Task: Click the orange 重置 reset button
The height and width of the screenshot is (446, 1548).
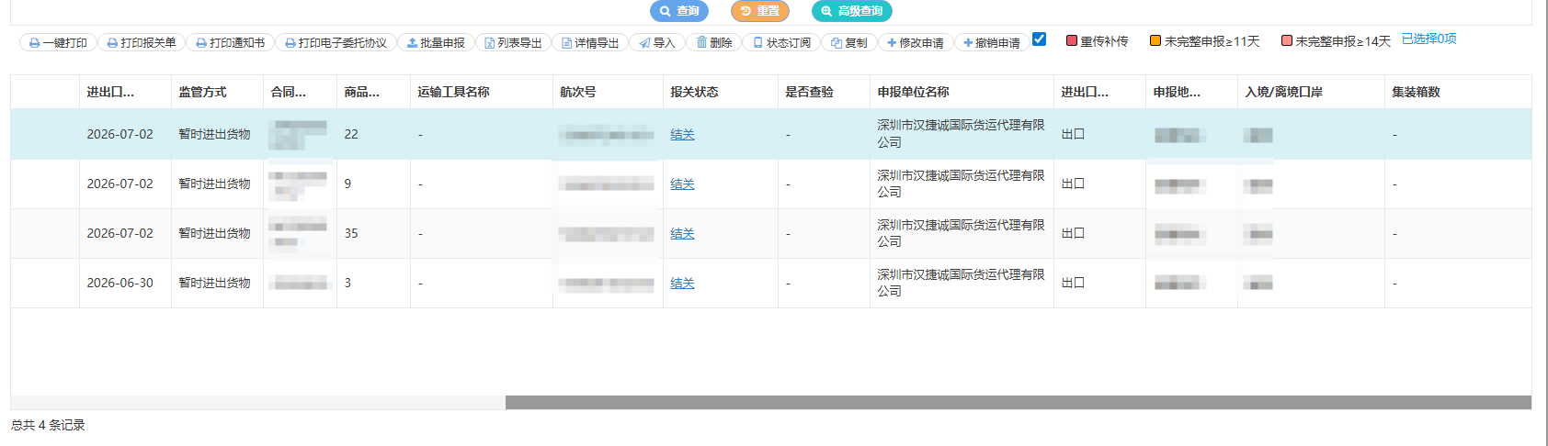Action: tap(759, 11)
